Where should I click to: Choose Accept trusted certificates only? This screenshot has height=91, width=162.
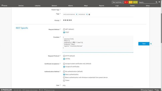[x=64, y=64]
